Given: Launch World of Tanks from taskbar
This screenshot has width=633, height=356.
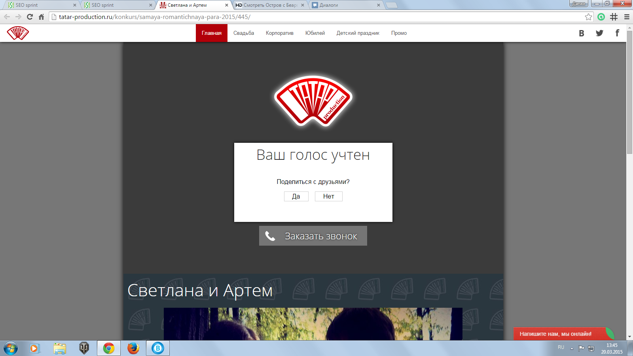Looking at the screenshot, I should (84, 348).
